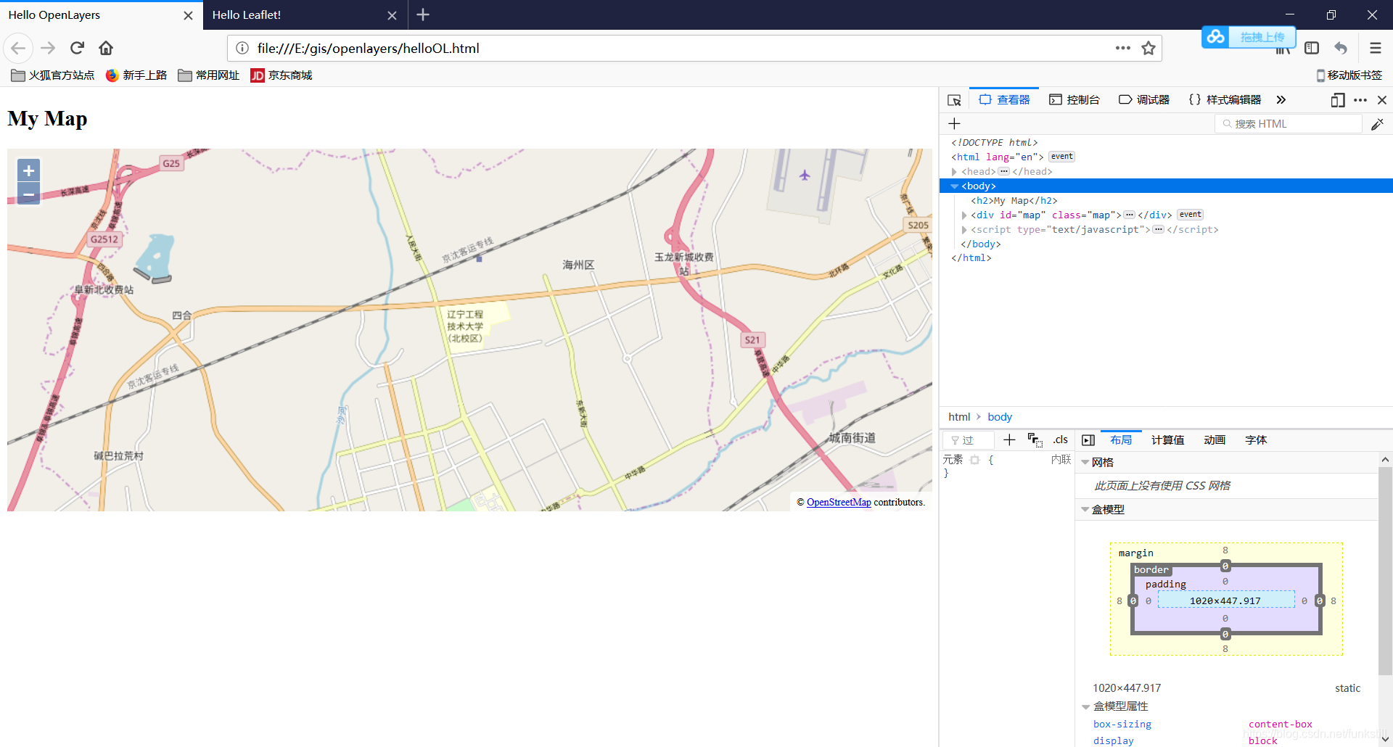Switch to the 样式编辑器 tab
Viewport: 1393px width, 747px height.
coord(1225,100)
